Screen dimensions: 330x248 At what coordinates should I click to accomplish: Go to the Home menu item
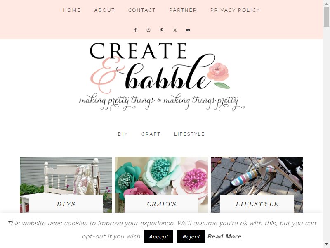coord(72,10)
